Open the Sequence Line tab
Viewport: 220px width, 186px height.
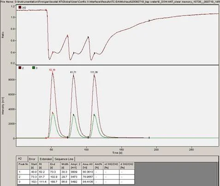(x=64, y=159)
